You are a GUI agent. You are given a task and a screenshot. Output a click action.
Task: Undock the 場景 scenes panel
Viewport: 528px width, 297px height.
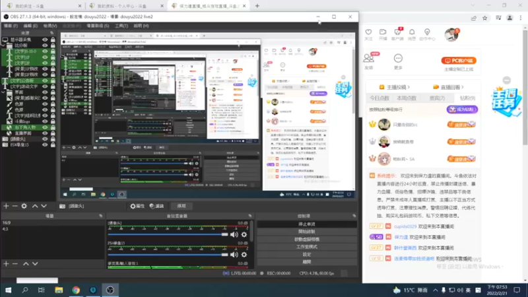click(101, 216)
